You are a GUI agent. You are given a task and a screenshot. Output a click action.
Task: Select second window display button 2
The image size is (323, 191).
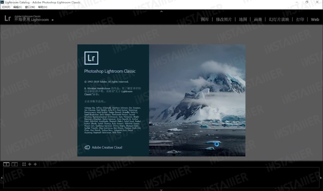pyautogui.click(x=15, y=164)
